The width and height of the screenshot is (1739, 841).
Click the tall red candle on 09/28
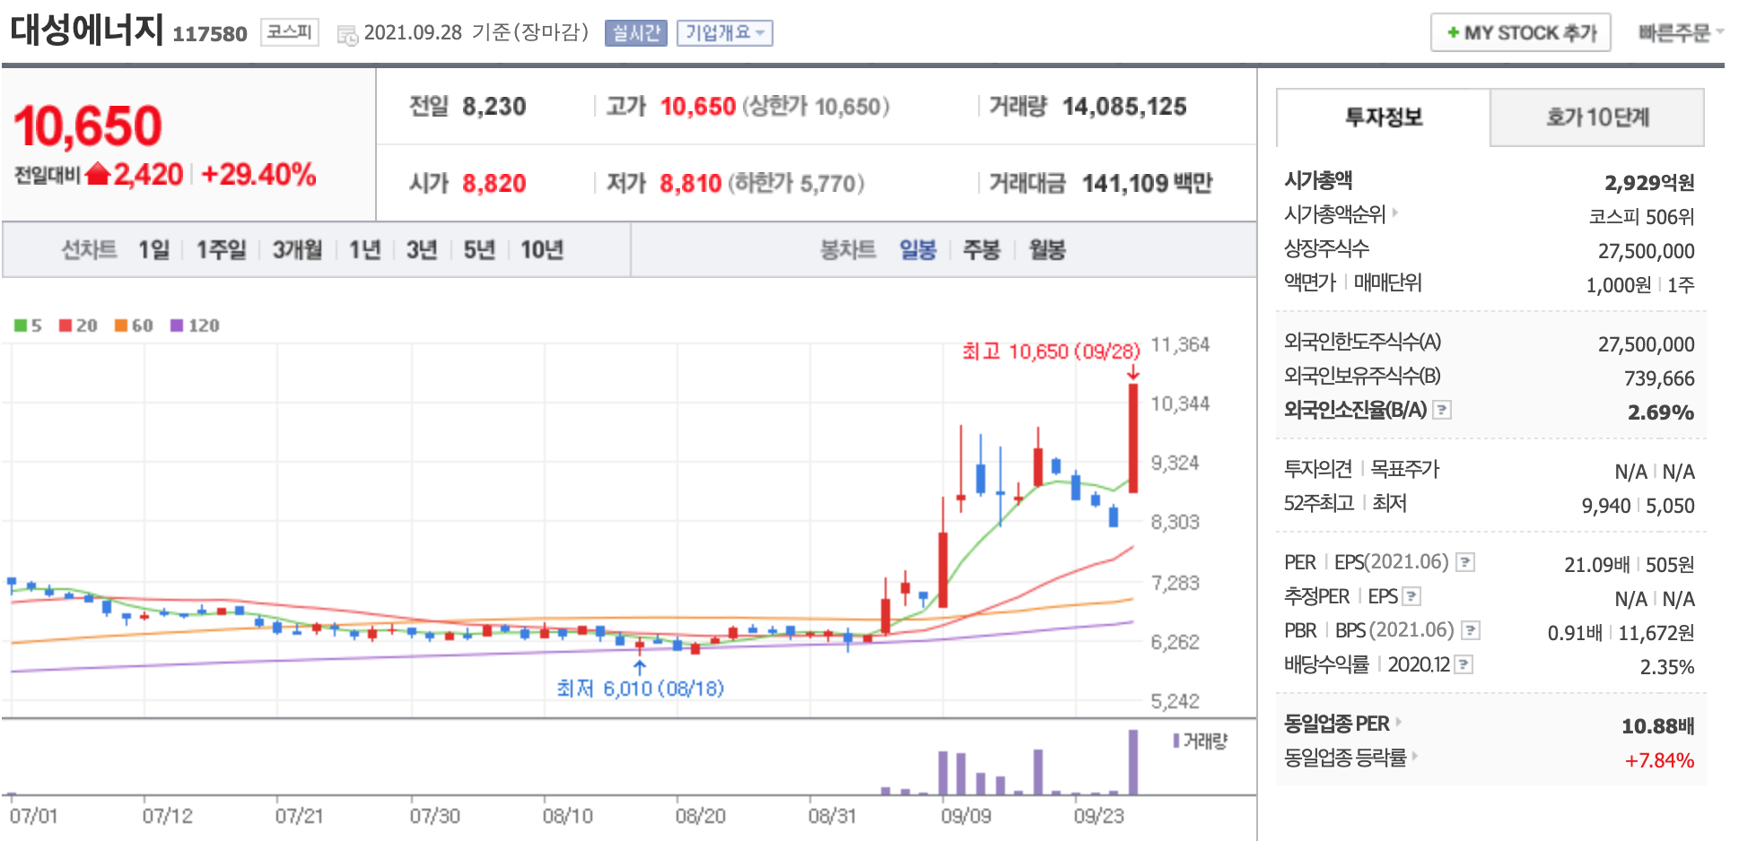point(1133,438)
